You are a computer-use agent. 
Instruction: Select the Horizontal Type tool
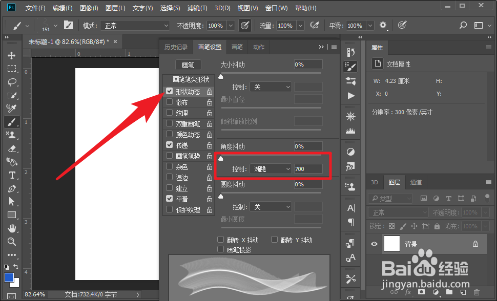(11, 175)
